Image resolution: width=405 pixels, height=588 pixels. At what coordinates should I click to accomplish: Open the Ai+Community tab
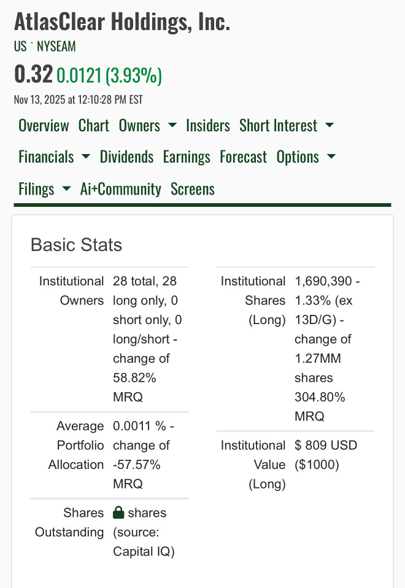[121, 189]
